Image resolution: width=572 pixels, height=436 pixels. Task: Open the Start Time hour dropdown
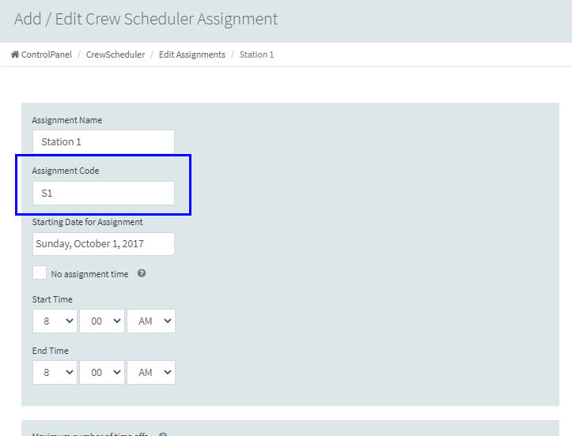pyautogui.click(x=55, y=321)
